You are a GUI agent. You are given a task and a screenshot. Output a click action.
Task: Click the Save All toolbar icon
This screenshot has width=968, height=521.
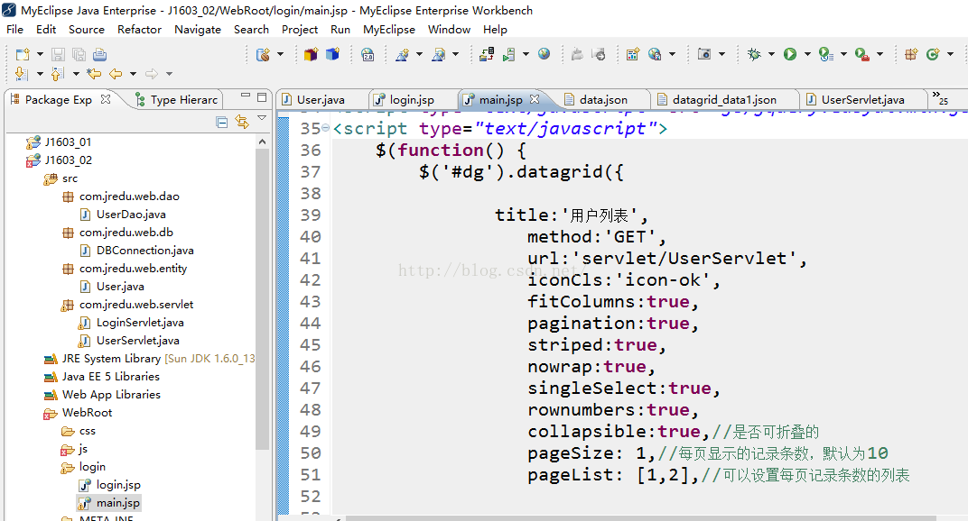[79, 54]
